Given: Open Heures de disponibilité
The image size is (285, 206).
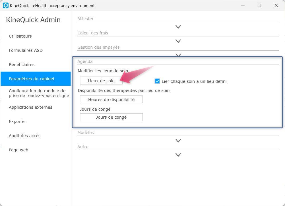Looking at the screenshot, I should 111,100.
